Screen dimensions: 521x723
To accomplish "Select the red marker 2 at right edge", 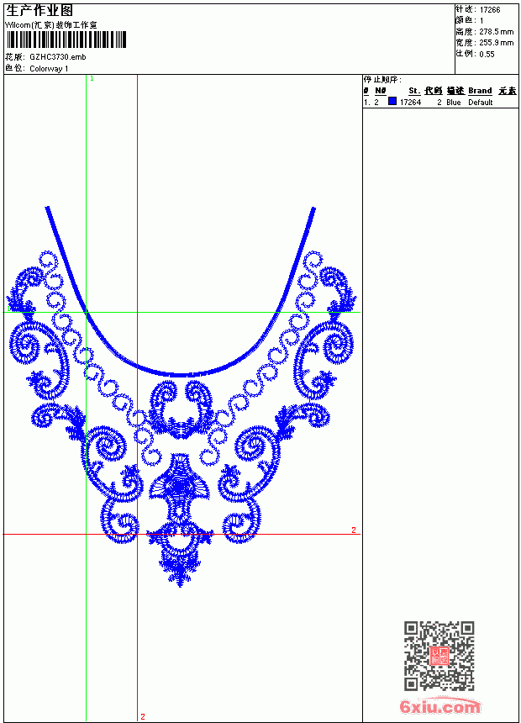I will coord(354,530).
